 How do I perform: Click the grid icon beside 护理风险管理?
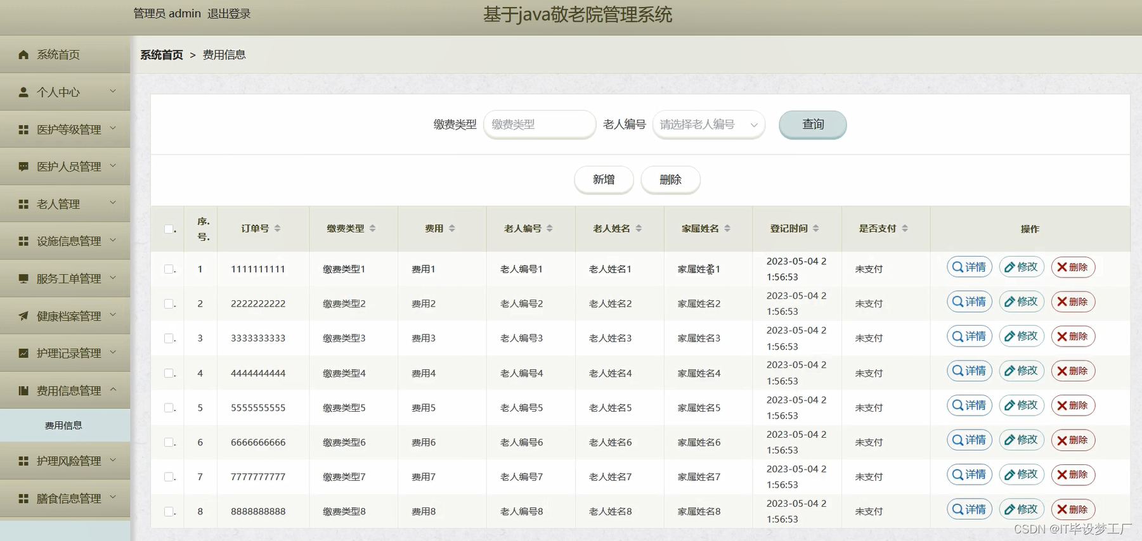(23, 461)
